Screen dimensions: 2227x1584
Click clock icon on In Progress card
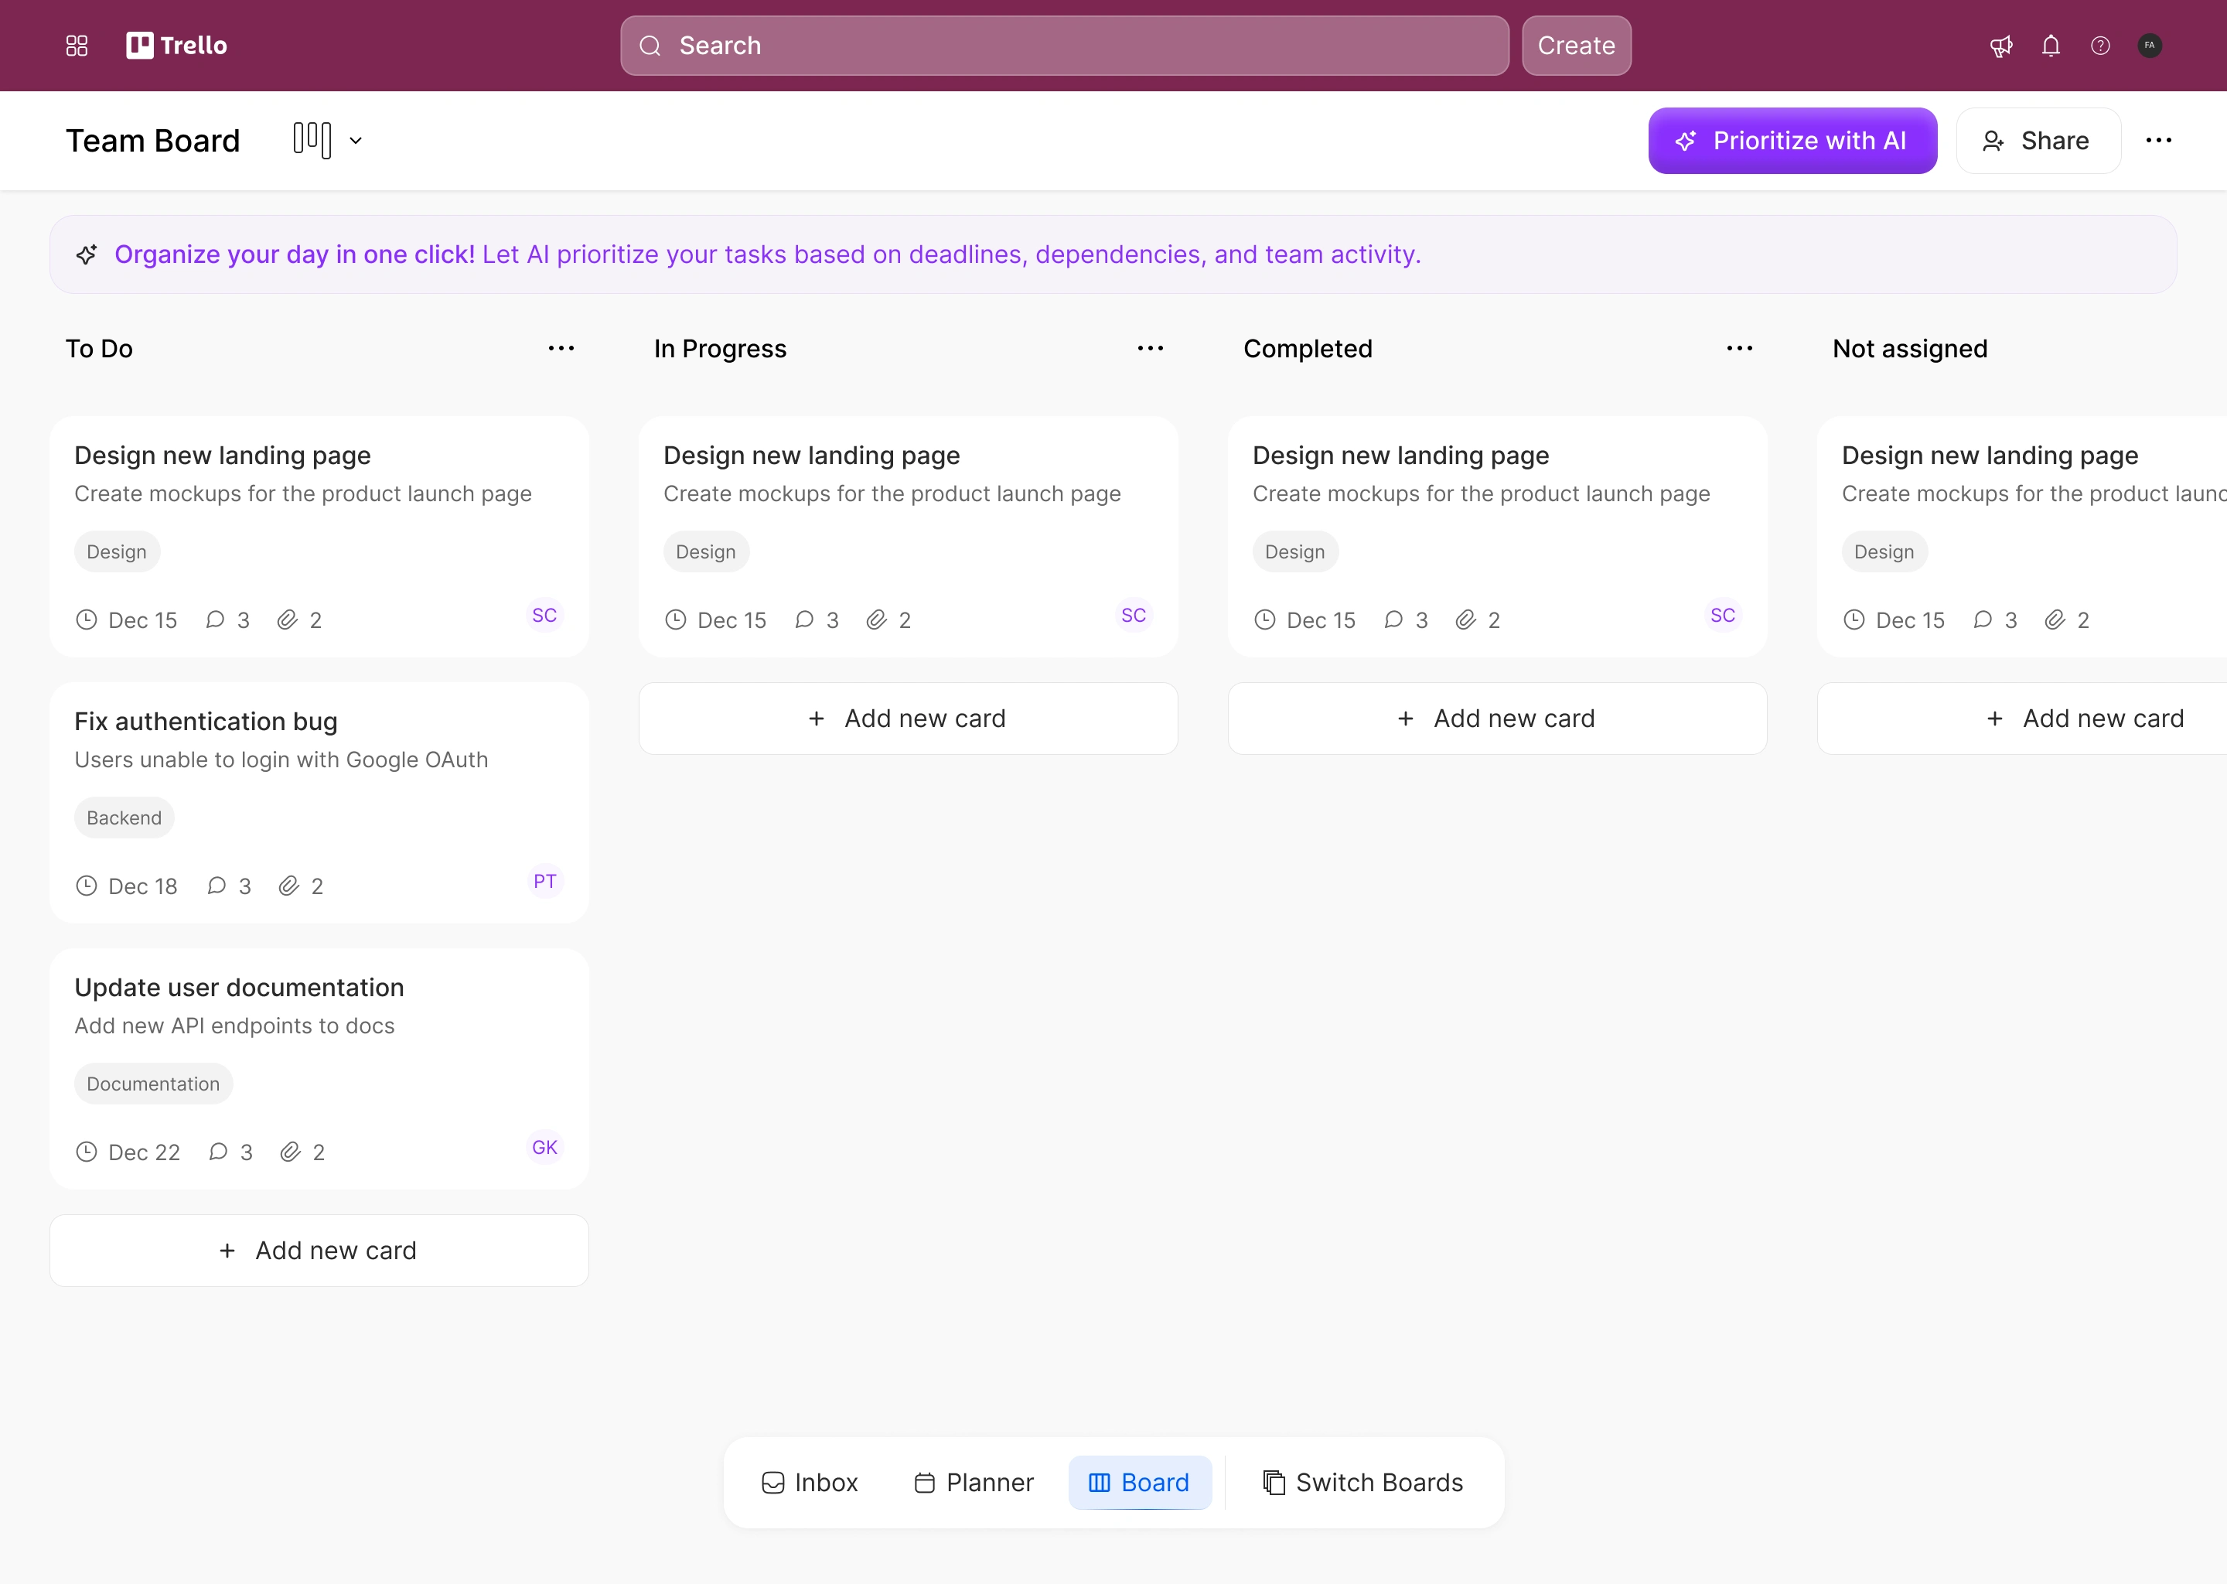676,620
